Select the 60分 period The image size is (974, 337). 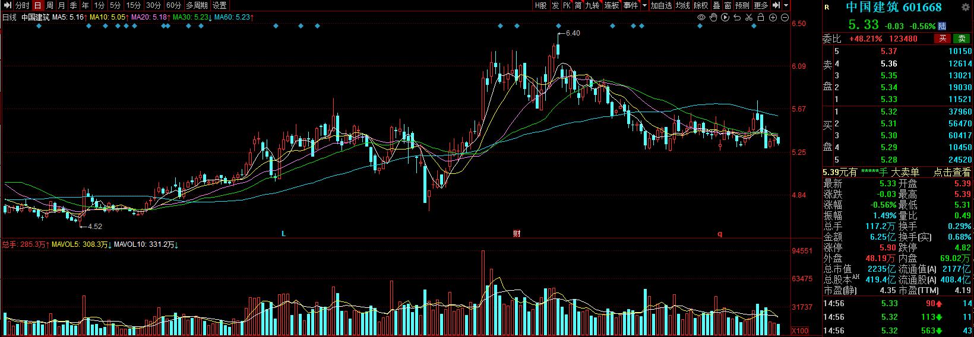174,5
